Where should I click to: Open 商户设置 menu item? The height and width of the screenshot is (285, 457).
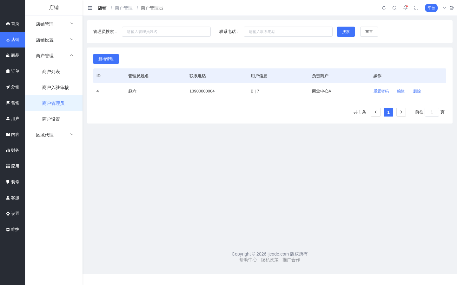click(x=54, y=119)
